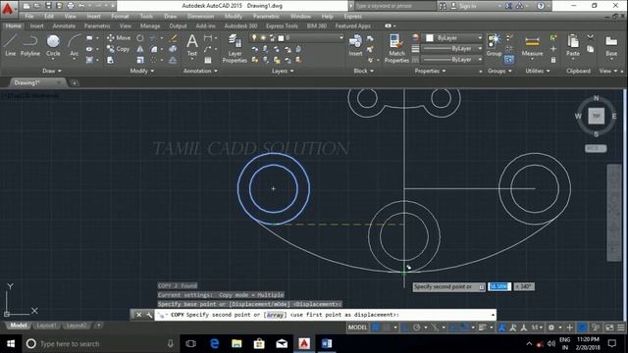Toggle the layer freeze sun icon
This screenshot has height=353, width=628.
click(x=263, y=37)
